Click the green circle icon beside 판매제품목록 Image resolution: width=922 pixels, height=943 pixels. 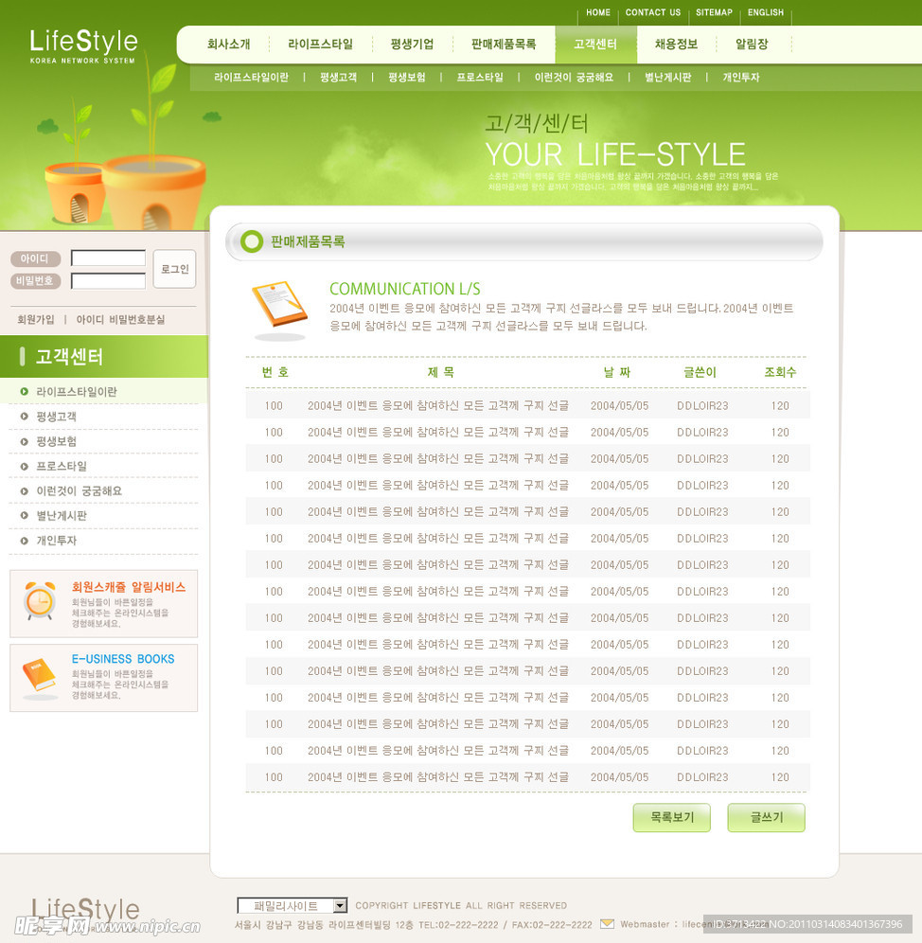252,241
